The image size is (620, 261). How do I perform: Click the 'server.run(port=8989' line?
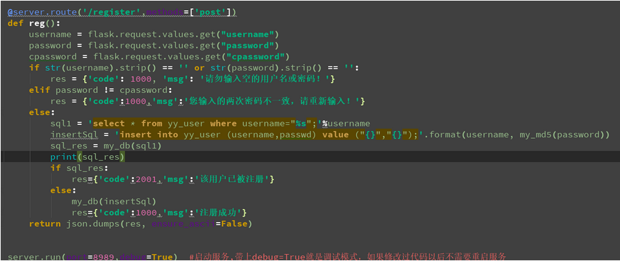tap(92, 257)
